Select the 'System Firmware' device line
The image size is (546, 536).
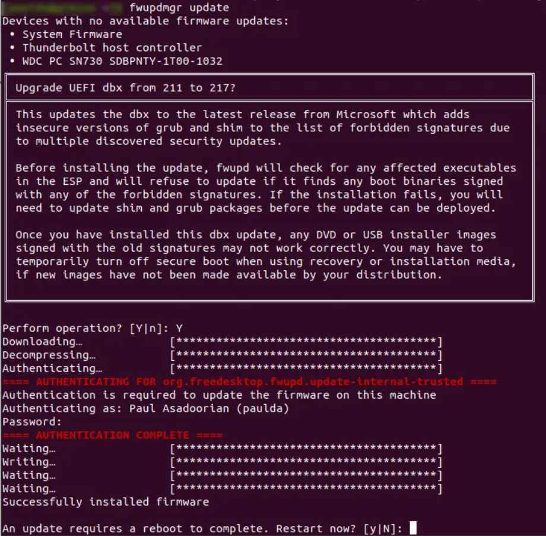pos(72,34)
